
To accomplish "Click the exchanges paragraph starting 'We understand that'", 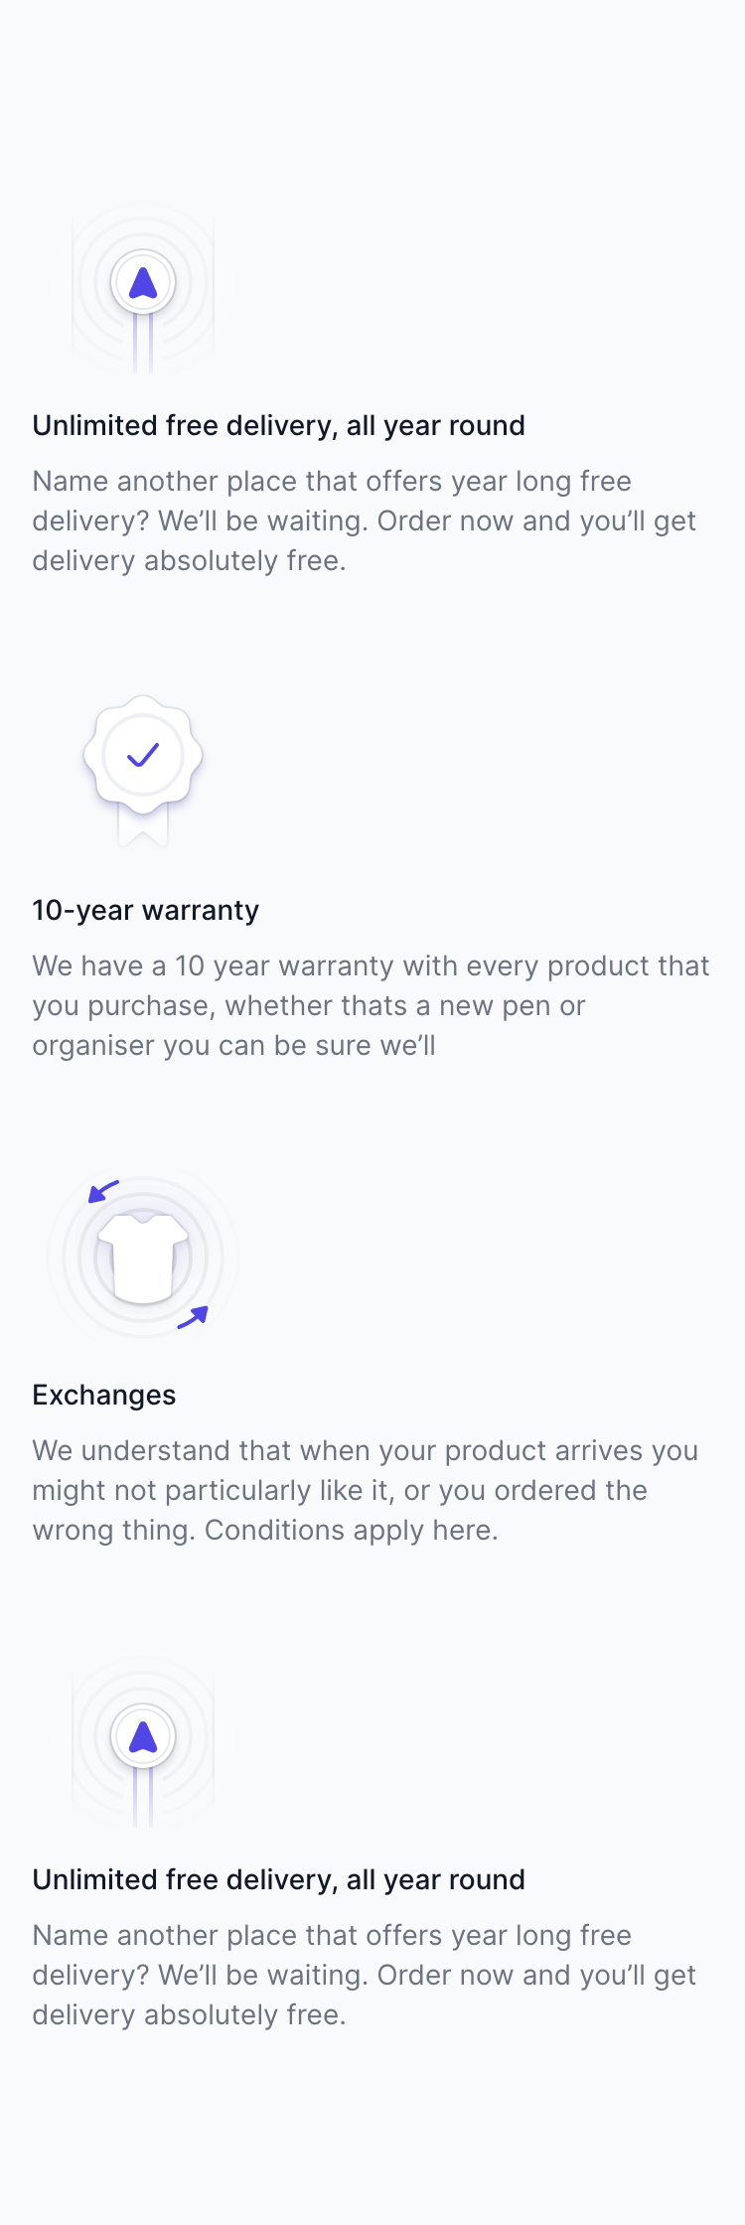I will (365, 1490).
